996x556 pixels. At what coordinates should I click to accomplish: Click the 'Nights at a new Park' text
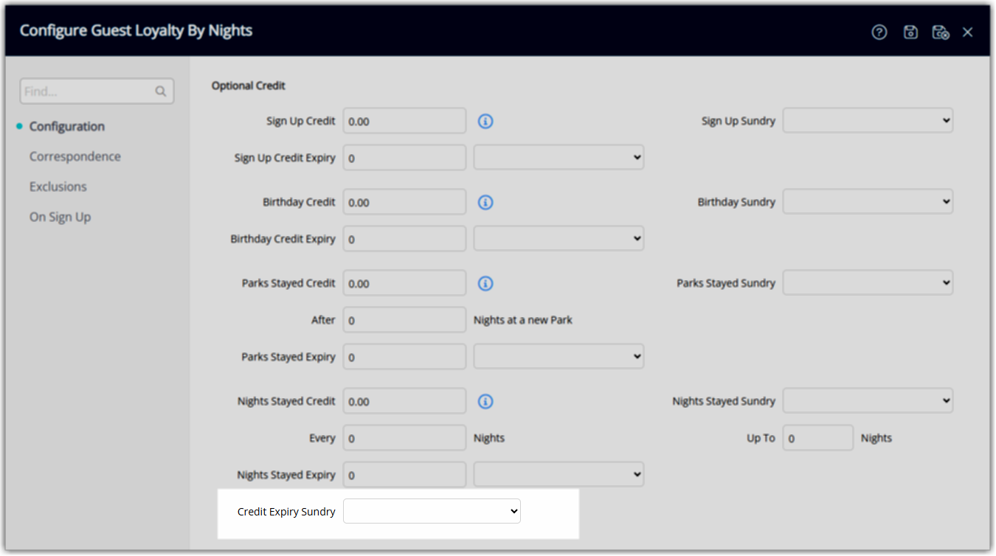(523, 320)
